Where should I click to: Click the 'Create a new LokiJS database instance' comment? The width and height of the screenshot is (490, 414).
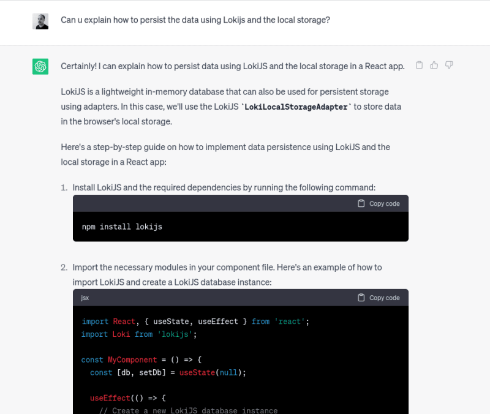189,410
